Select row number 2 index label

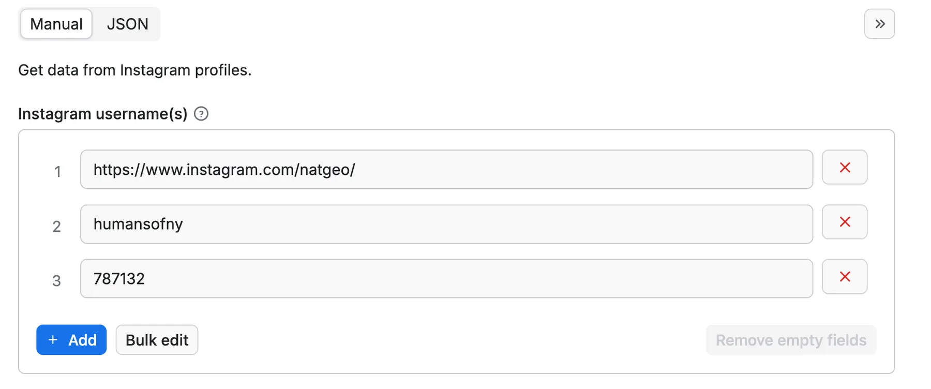(x=57, y=226)
